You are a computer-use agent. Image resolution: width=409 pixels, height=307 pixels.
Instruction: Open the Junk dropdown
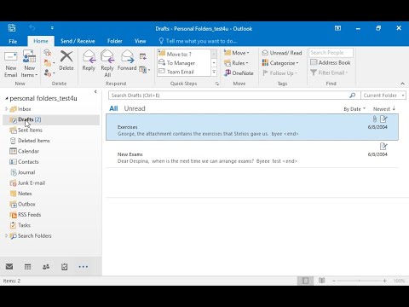pyautogui.click(x=49, y=73)
